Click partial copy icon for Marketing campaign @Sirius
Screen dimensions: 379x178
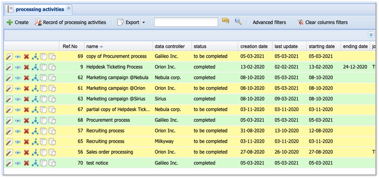pos(52,99)
